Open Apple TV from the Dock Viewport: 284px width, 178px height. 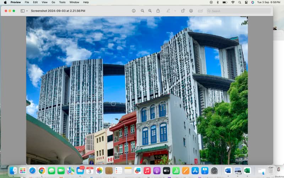pos(166,171)
